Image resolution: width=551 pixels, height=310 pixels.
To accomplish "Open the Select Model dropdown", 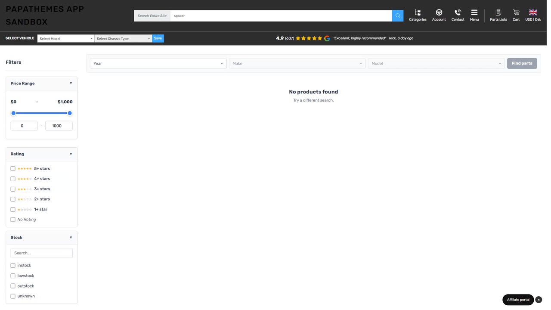I will click(66, 39).
